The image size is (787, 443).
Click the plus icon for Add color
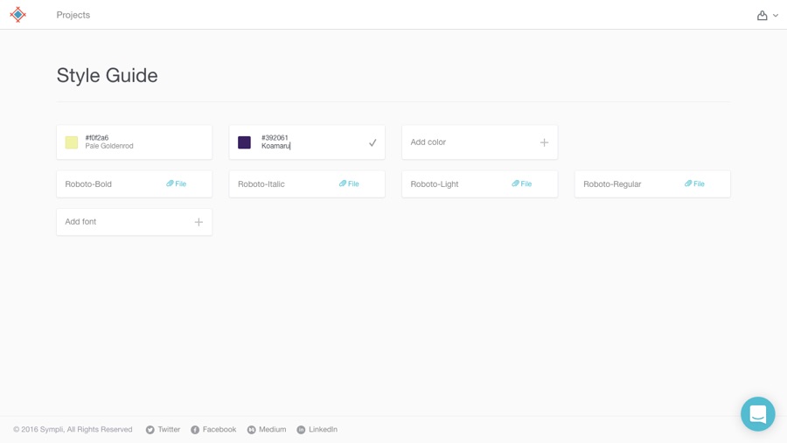coord(544,142)
